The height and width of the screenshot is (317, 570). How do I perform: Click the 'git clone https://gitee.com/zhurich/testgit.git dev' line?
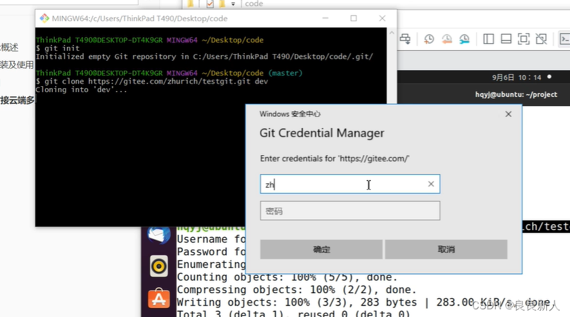point(152,81)
